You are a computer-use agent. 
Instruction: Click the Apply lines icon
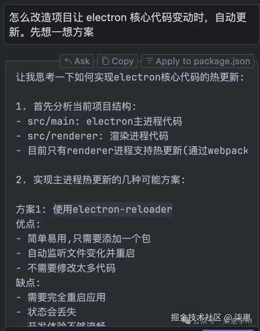(149, 61)
